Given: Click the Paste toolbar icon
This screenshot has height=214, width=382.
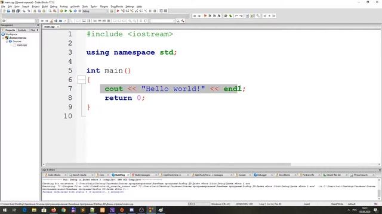Looking at the screenshot, I should click(x=44, y=11).
